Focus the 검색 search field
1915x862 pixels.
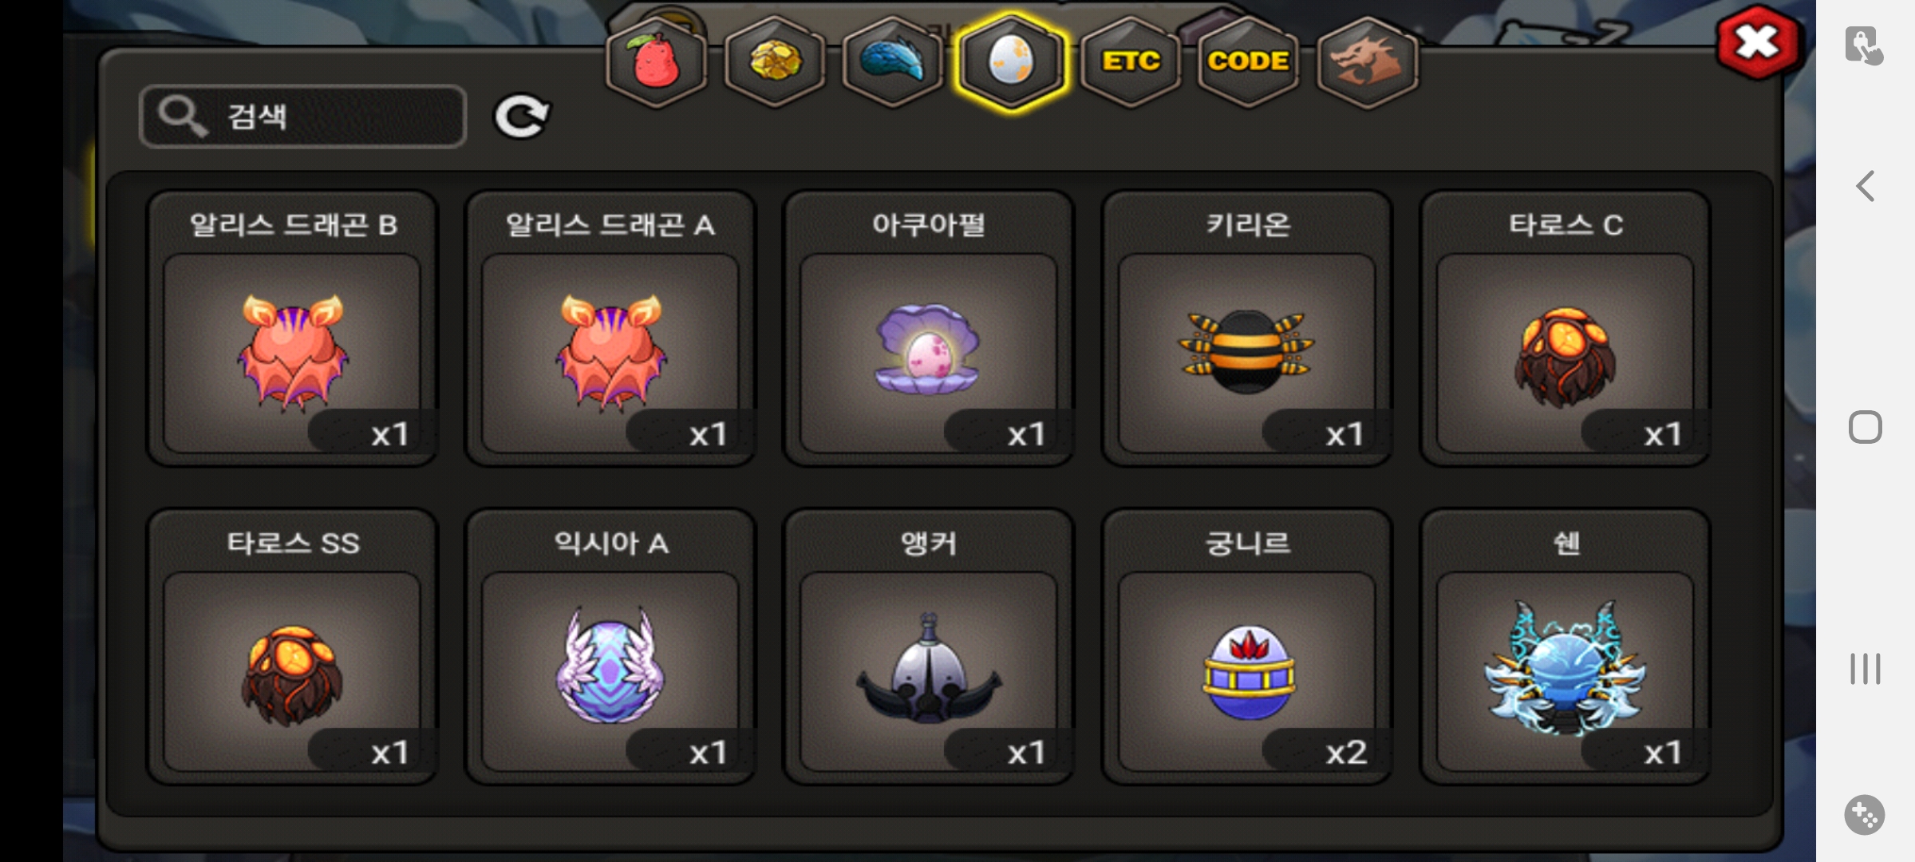click(302, 117)
